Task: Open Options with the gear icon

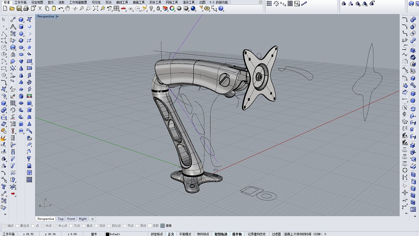Action: pyautogui.click(x=207, y=9)
